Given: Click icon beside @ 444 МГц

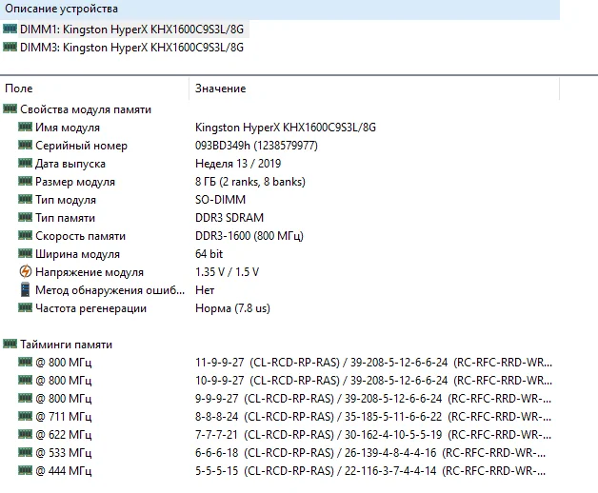Looking at the screenshot, I should coord(25,470).
